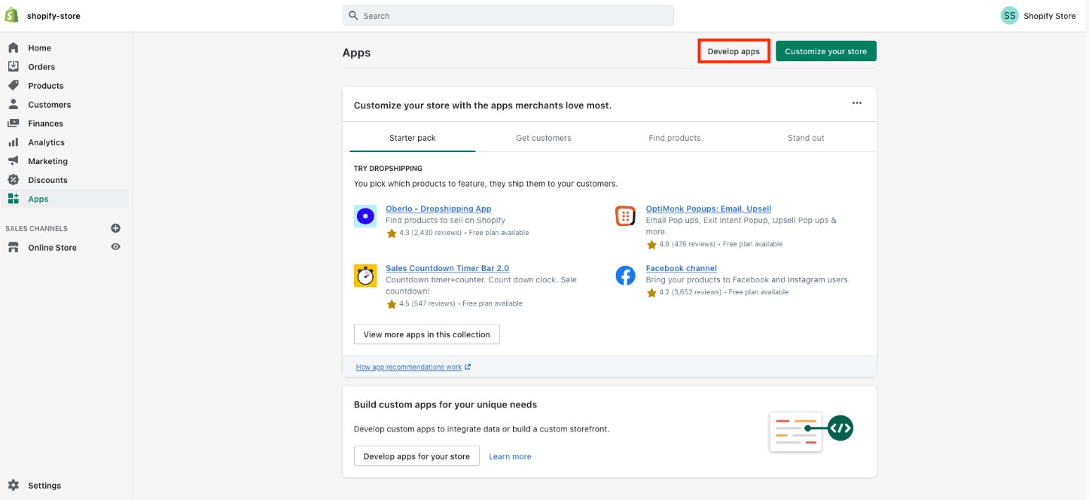Click the Settings gear icon
Viewport: 1089px width, 500px height.
tap(13, 486)
